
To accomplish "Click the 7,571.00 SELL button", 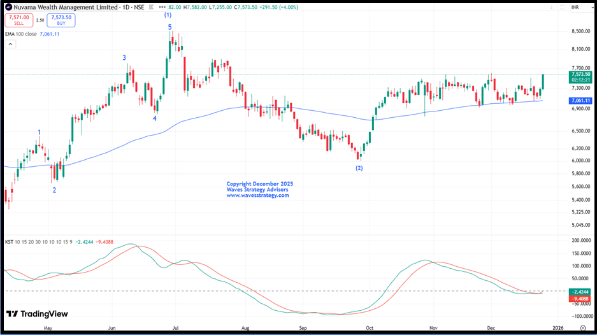I will click(x=18, y=20).
